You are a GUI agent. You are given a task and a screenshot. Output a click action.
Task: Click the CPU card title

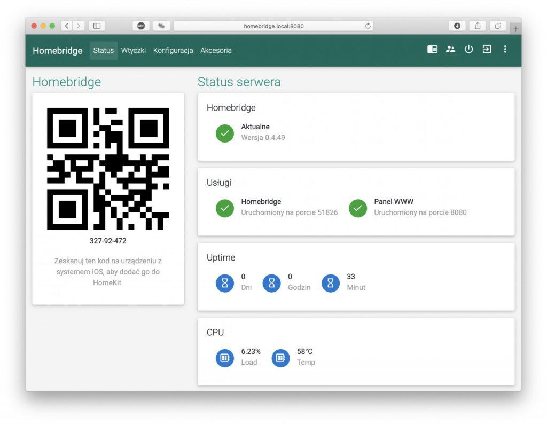click(215, 332)
